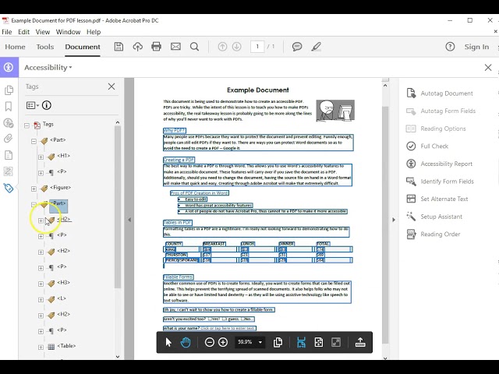499x374 pixels.
Task: Click Autotag Document option
Action: click(447, 93)
